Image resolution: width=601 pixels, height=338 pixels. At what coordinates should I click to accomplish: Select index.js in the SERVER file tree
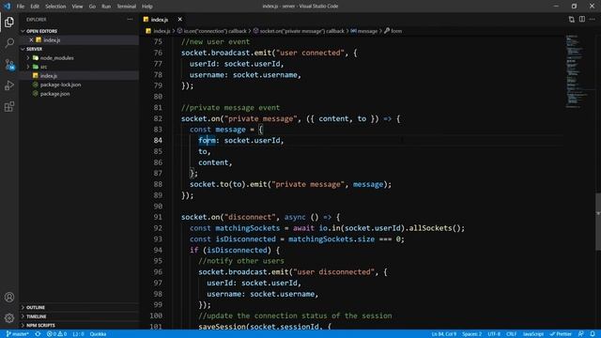coord(79,76)
